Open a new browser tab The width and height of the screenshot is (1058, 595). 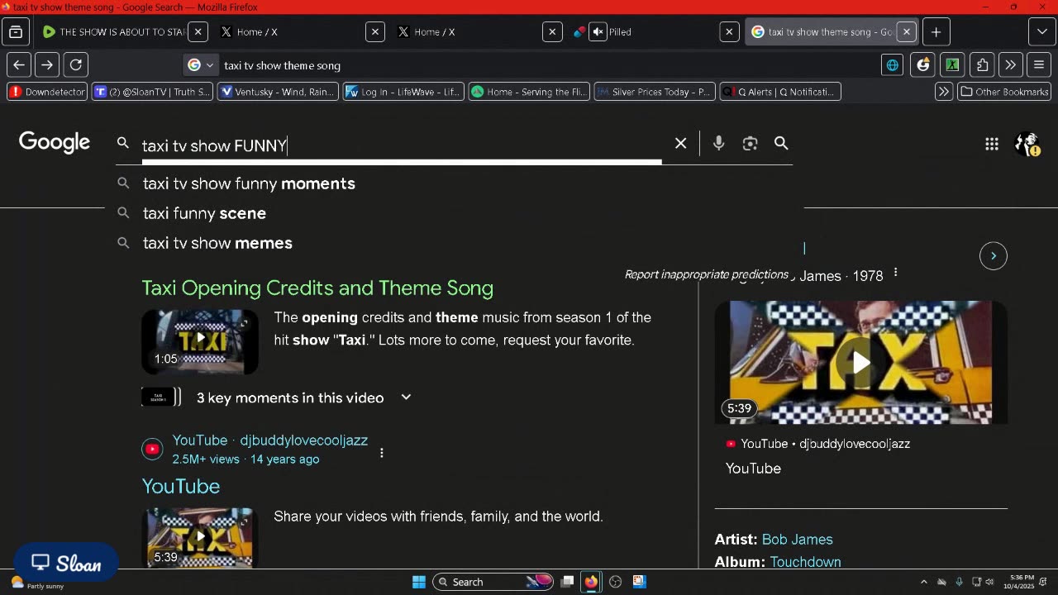(936, 32)
